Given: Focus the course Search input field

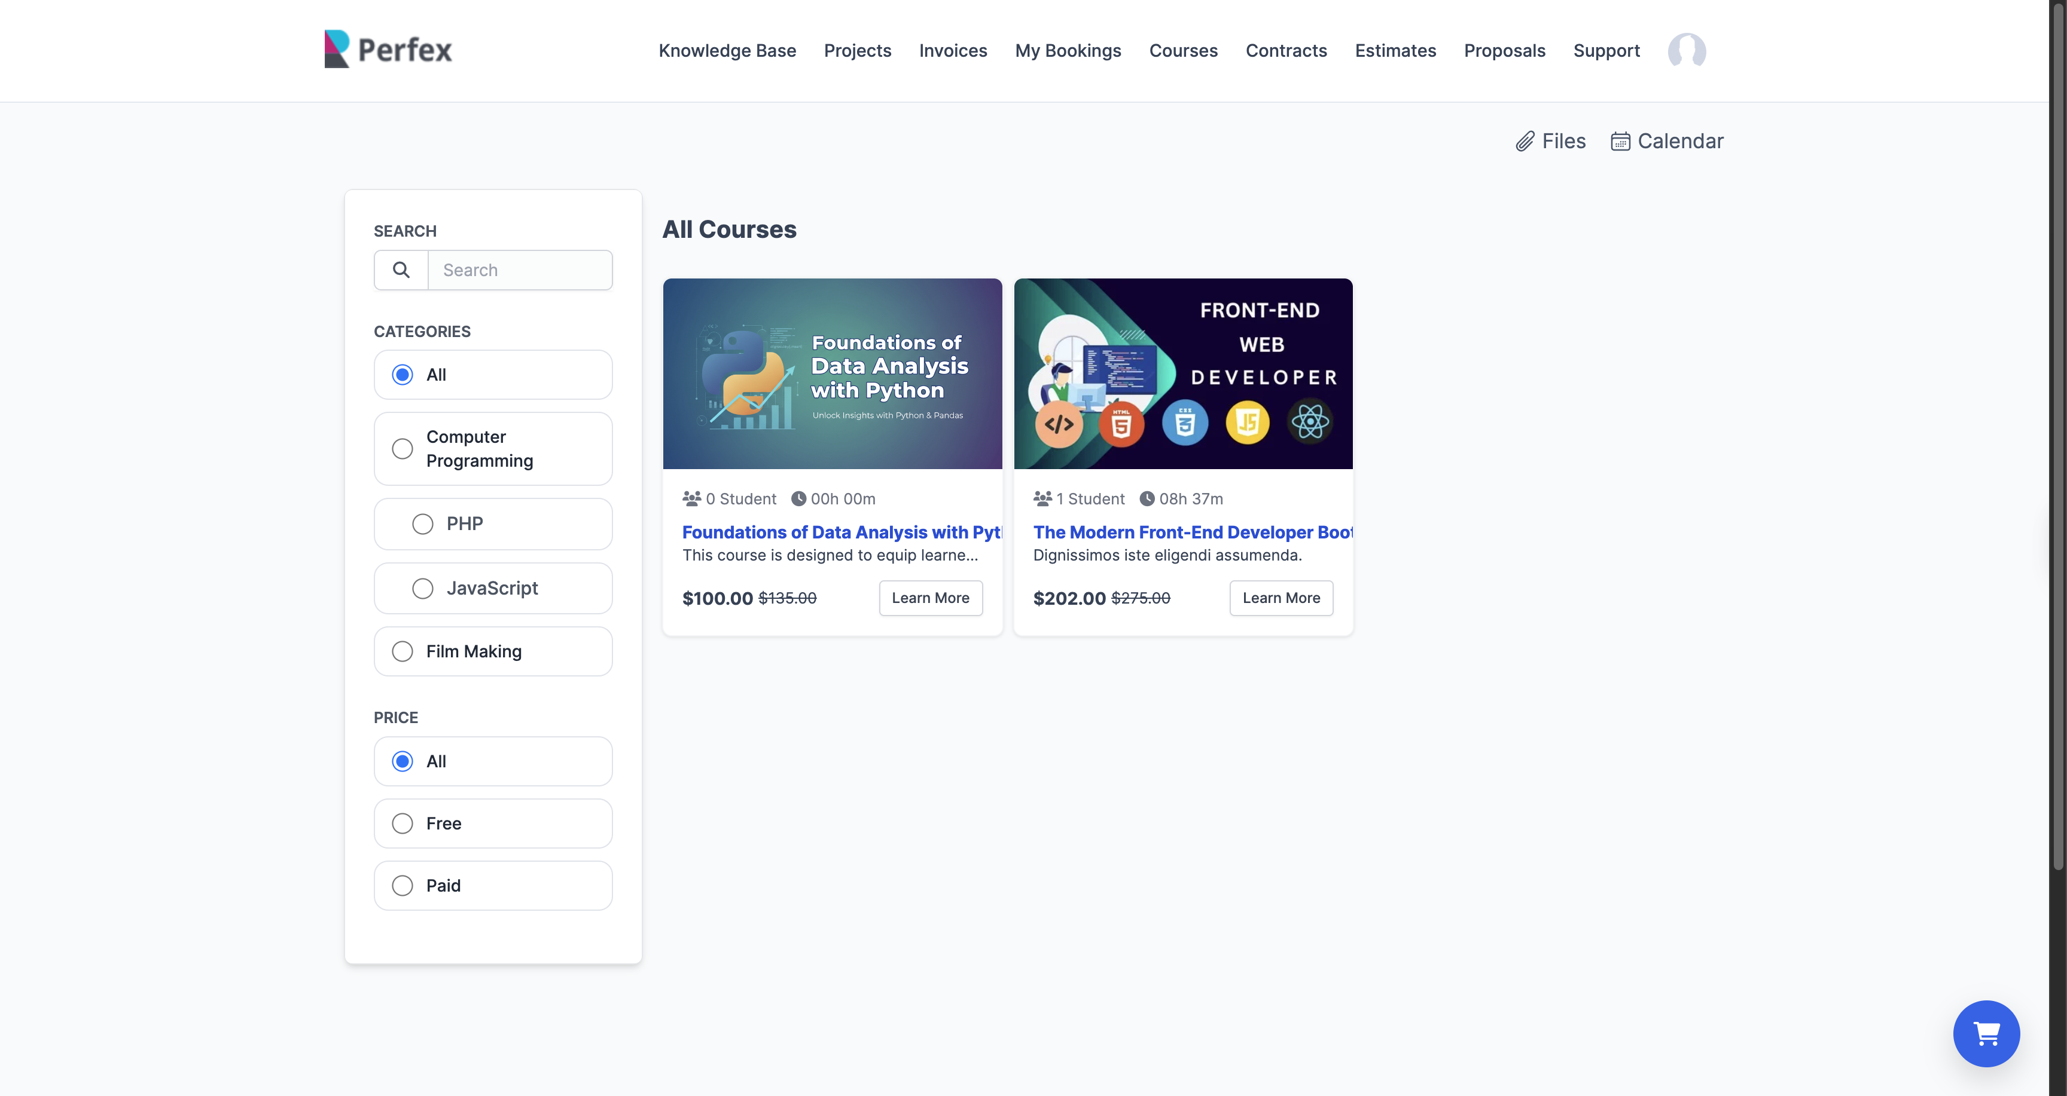Looking at the screenshot, I should (x=520, y=270).
